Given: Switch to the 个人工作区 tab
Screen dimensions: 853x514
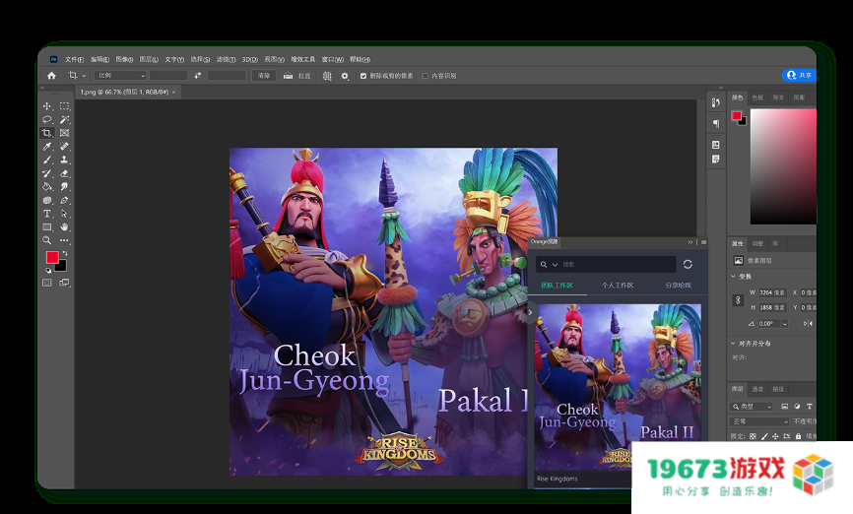Looking at the screenshot, I should click(618, 286).
